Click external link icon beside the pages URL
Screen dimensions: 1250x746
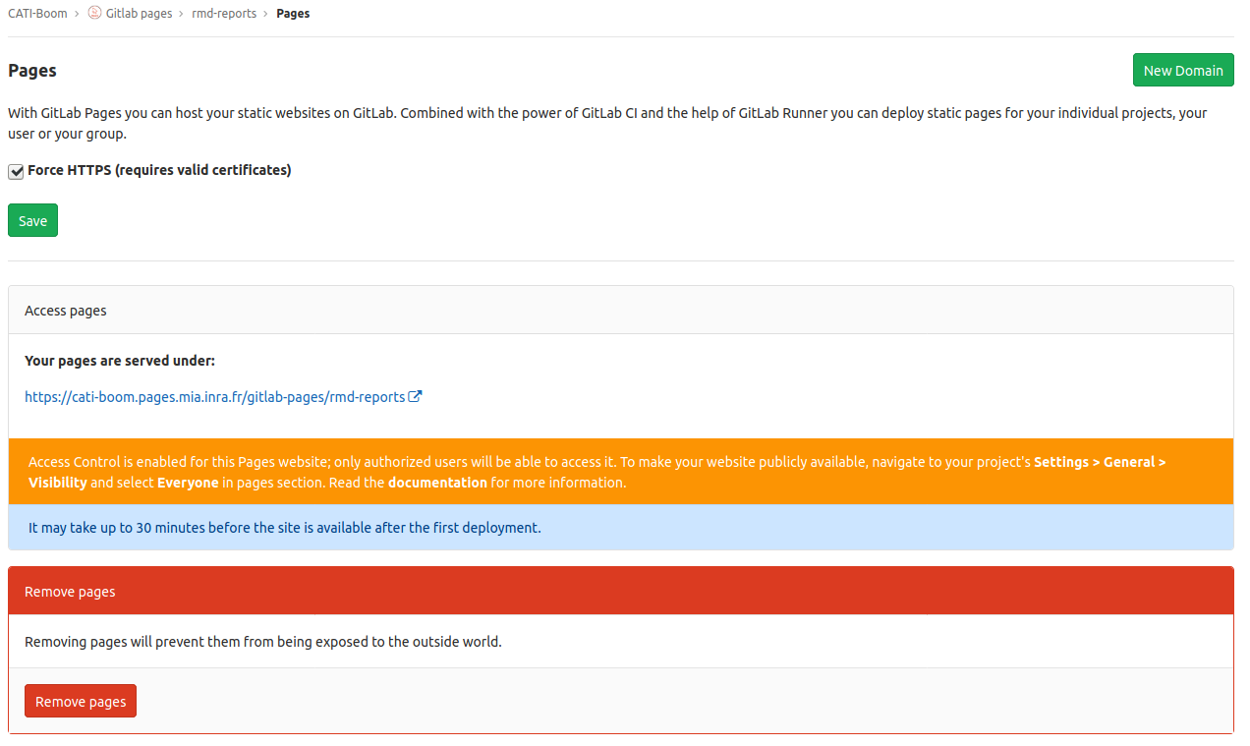[416, 397]
